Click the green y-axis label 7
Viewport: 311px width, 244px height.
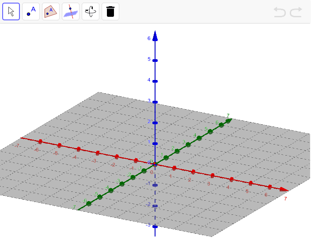(x=228, y=115)
